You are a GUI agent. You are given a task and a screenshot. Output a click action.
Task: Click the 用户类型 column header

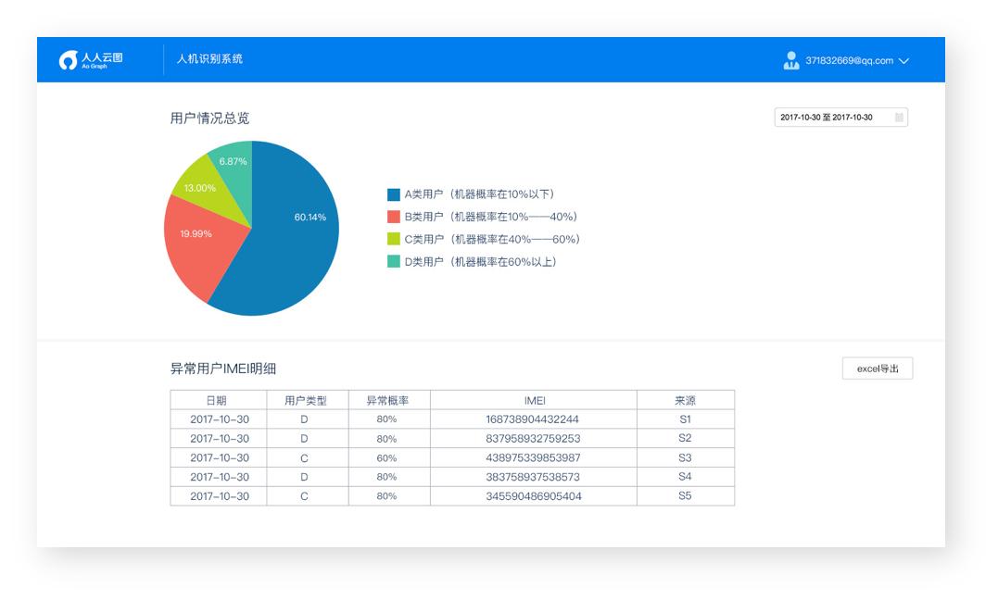(308, 400)
